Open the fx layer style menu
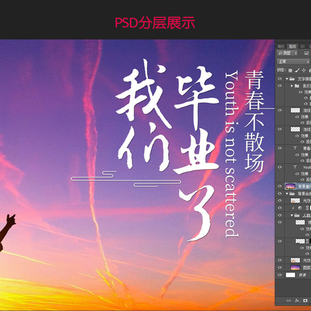Viewport: 311px width, 311px height. click(297, 301)
